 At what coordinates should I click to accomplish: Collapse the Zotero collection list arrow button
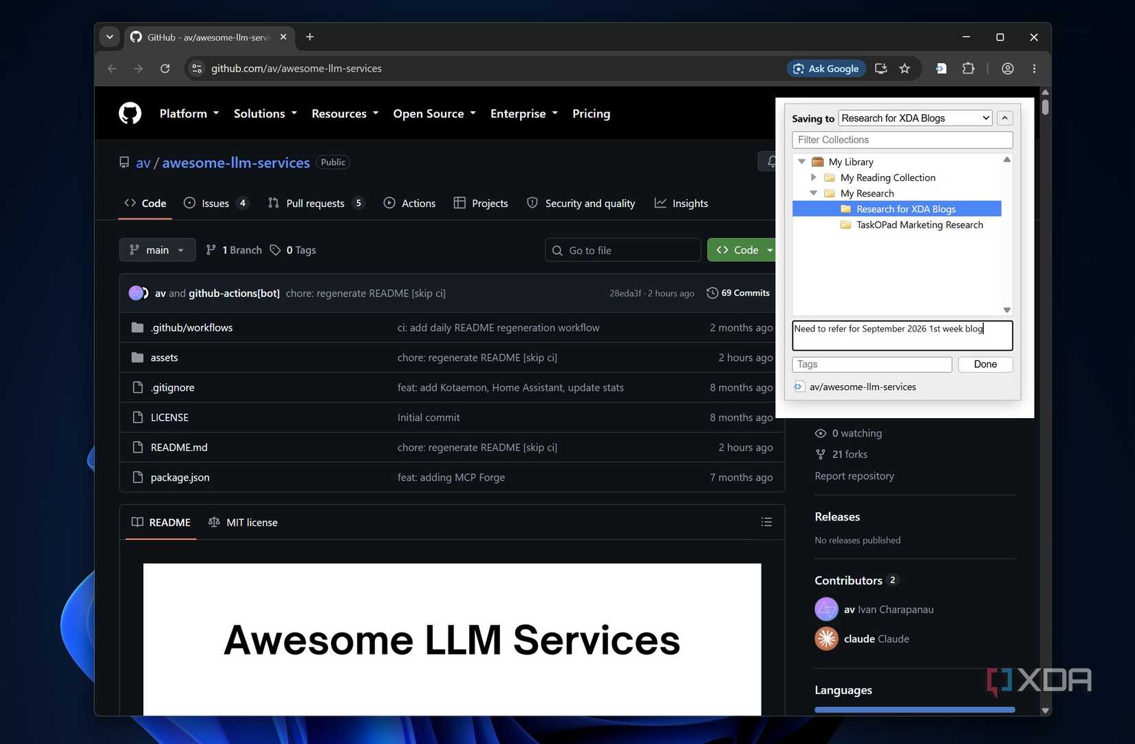[1005, 118]
